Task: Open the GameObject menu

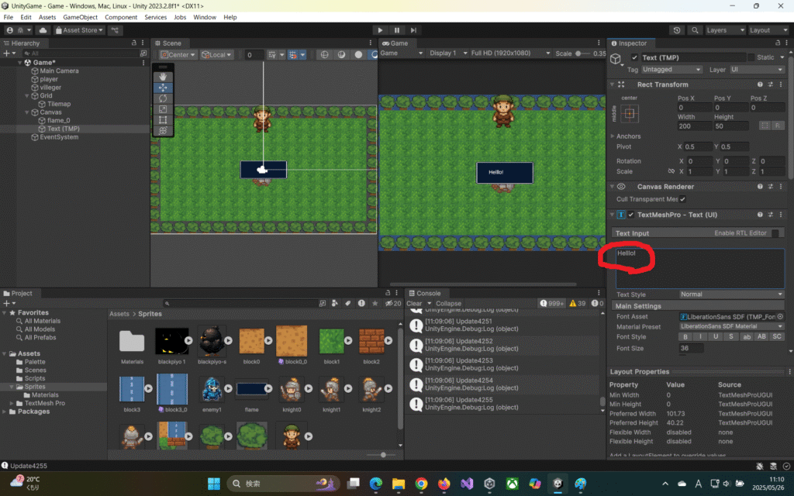Action: 80,17
